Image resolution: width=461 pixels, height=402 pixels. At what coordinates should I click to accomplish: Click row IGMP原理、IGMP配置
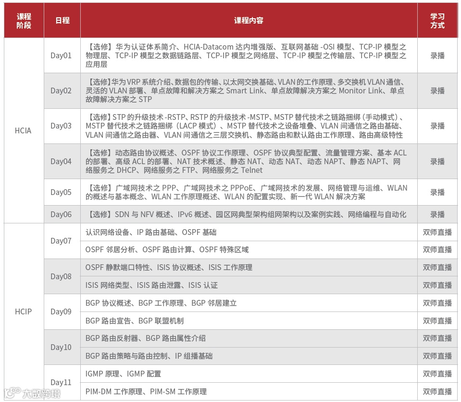tap(249, 374)
